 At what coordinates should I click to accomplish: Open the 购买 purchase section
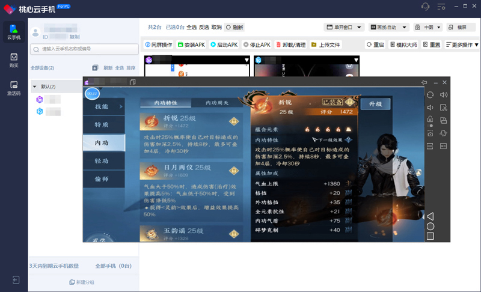tap(14, 60)
